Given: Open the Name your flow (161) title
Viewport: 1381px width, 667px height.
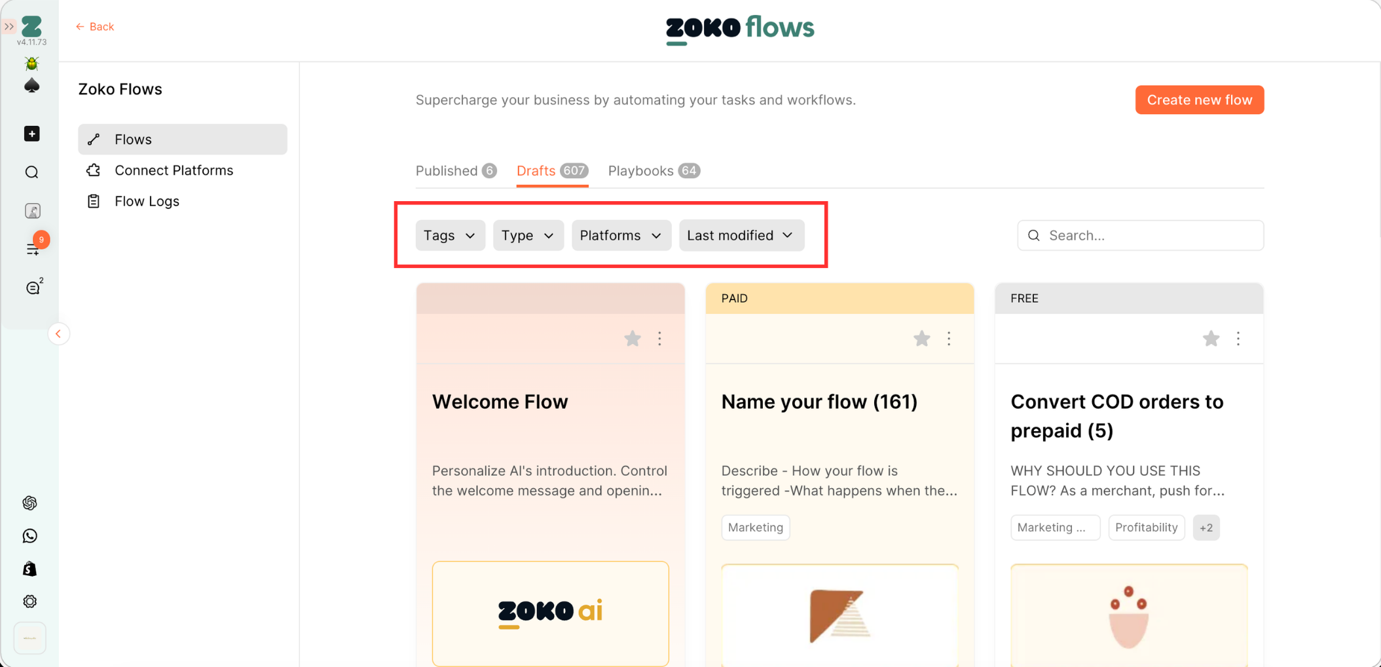Looking at the screenshot, I should 819,402.
